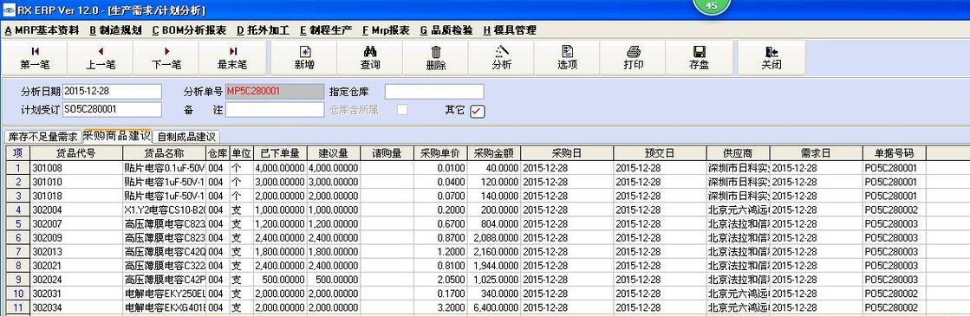Jump to last record 最末笔

coord(232,57)
